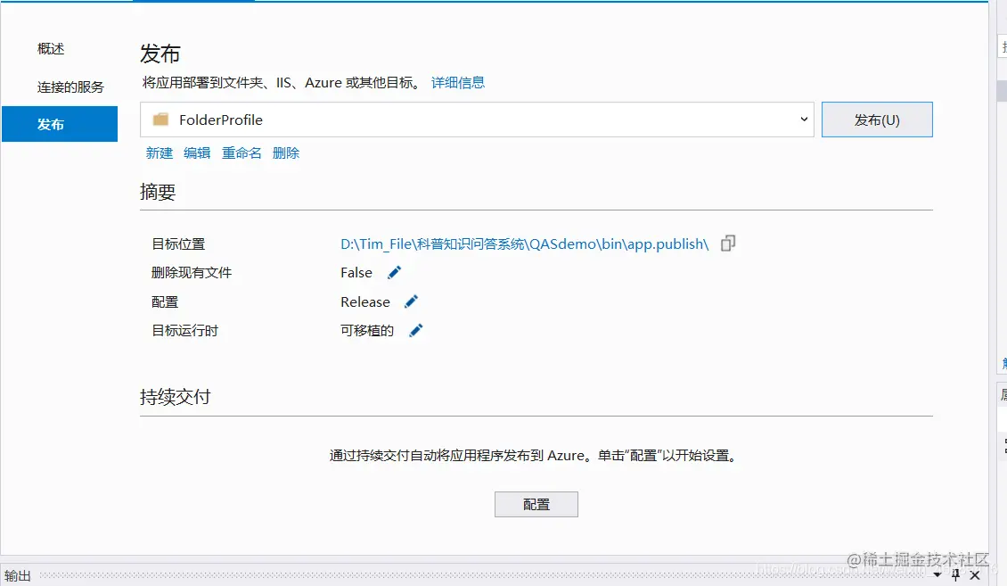Click the 目标位置 label
This screenshot has height=586, width=1007.
pos(178,244)
